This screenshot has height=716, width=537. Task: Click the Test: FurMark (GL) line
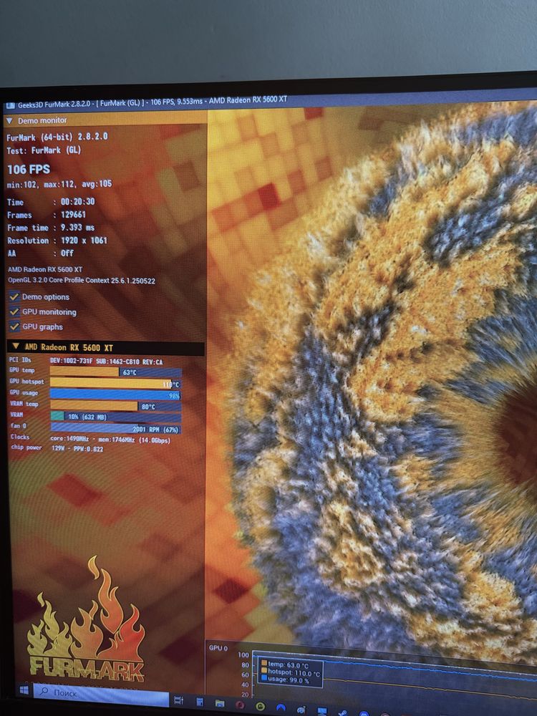[44, 150]
